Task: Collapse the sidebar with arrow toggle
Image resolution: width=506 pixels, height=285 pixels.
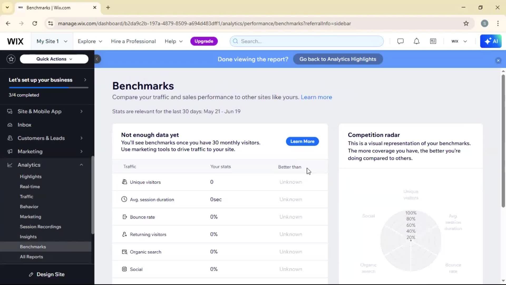Action: [97, 59]
